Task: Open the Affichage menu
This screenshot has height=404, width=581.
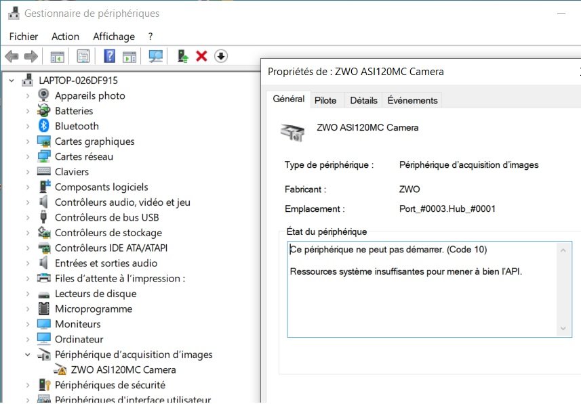Action: point(114,37)
